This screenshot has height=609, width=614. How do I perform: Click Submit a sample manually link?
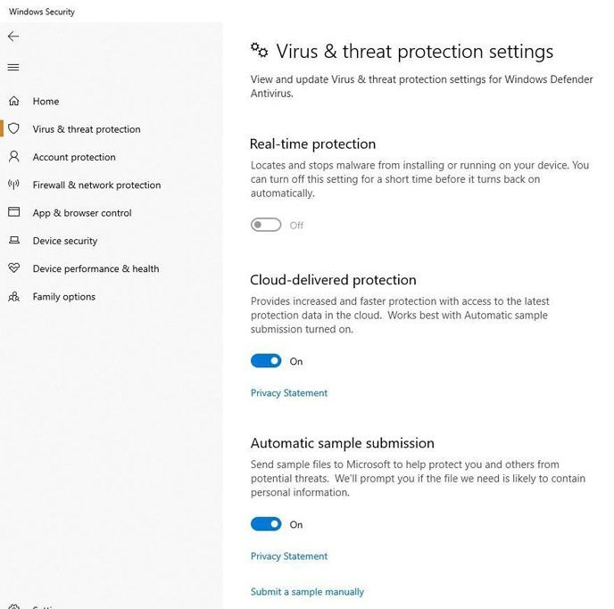click(x=307, y=592)
